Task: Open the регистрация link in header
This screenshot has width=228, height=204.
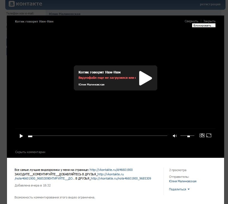Action: tap(210, 4)
